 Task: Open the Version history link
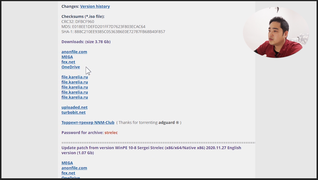click(95, 6)
